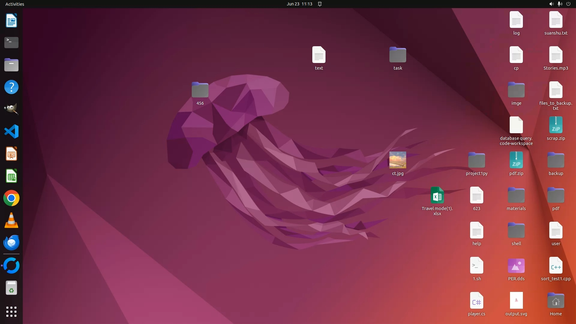The height and width of the screenshot is (324, 576).
Task: Select the Home folder on desktop
Action: 556,301
